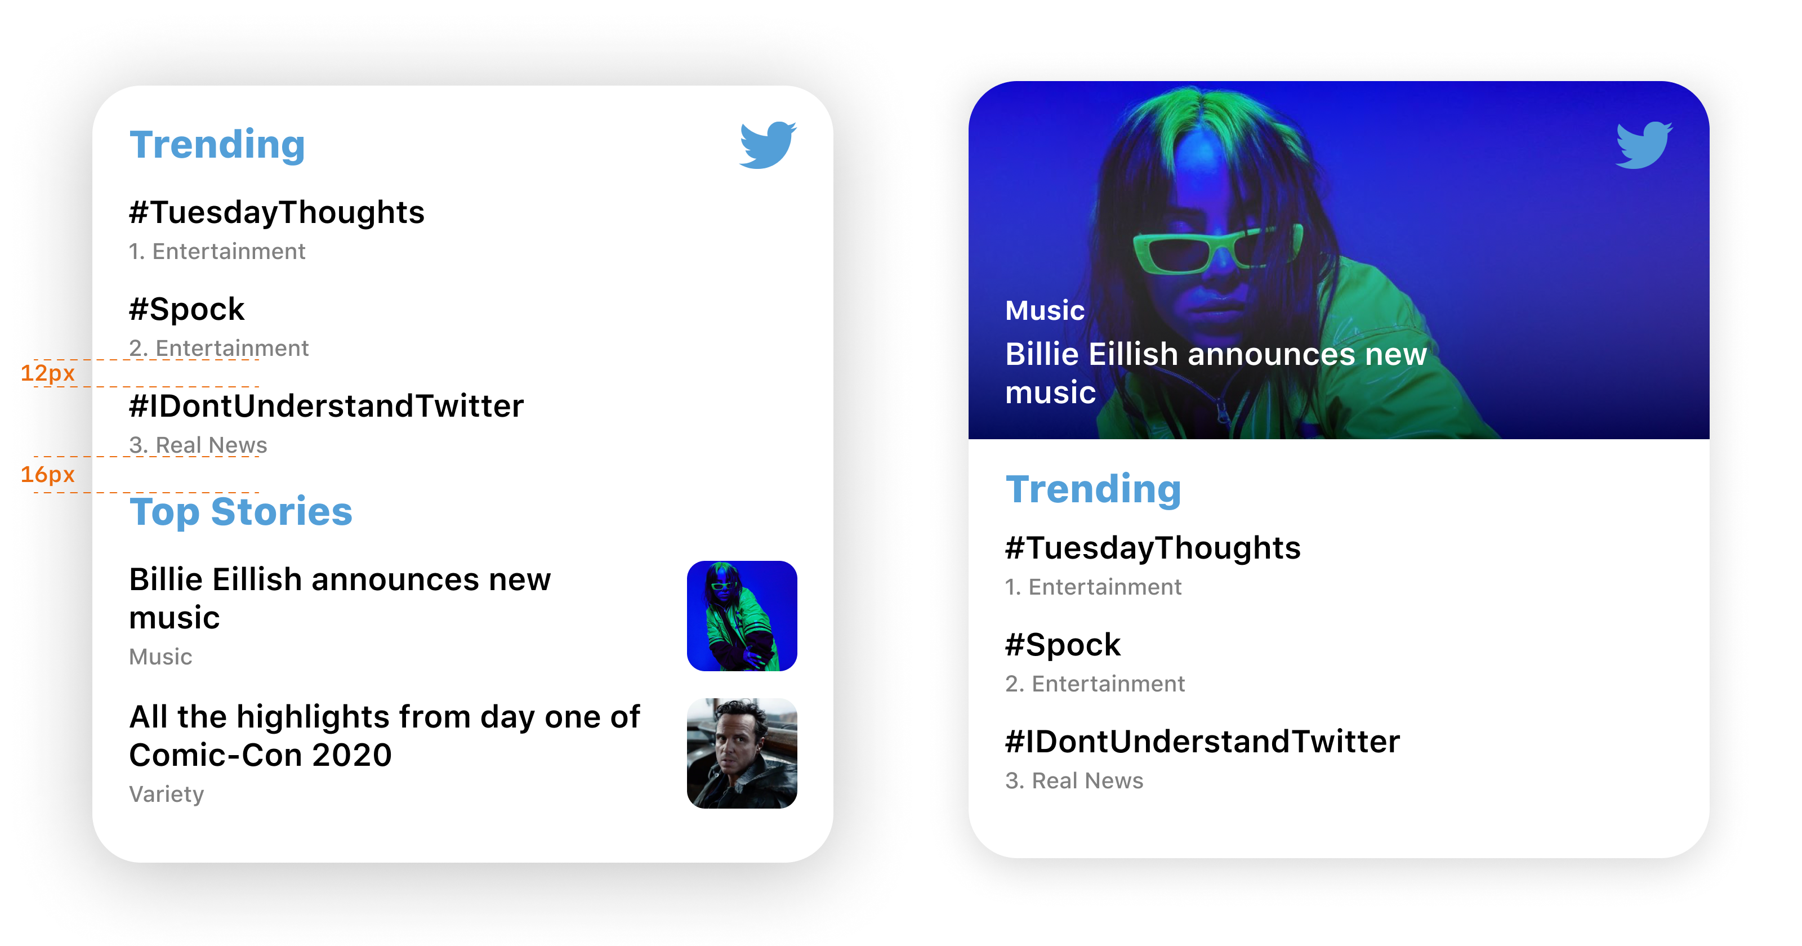Open the #IDontUnderstandTwitter trend on right card
1802x946 pixels.
(1202, 741)
